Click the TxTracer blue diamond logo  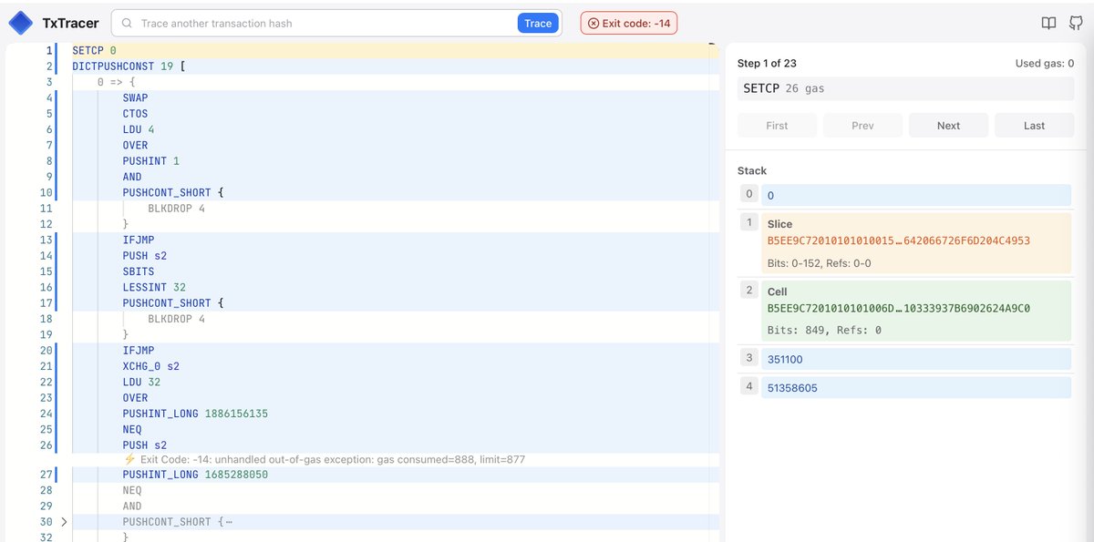pyautogui.click(x=20, y=23)
